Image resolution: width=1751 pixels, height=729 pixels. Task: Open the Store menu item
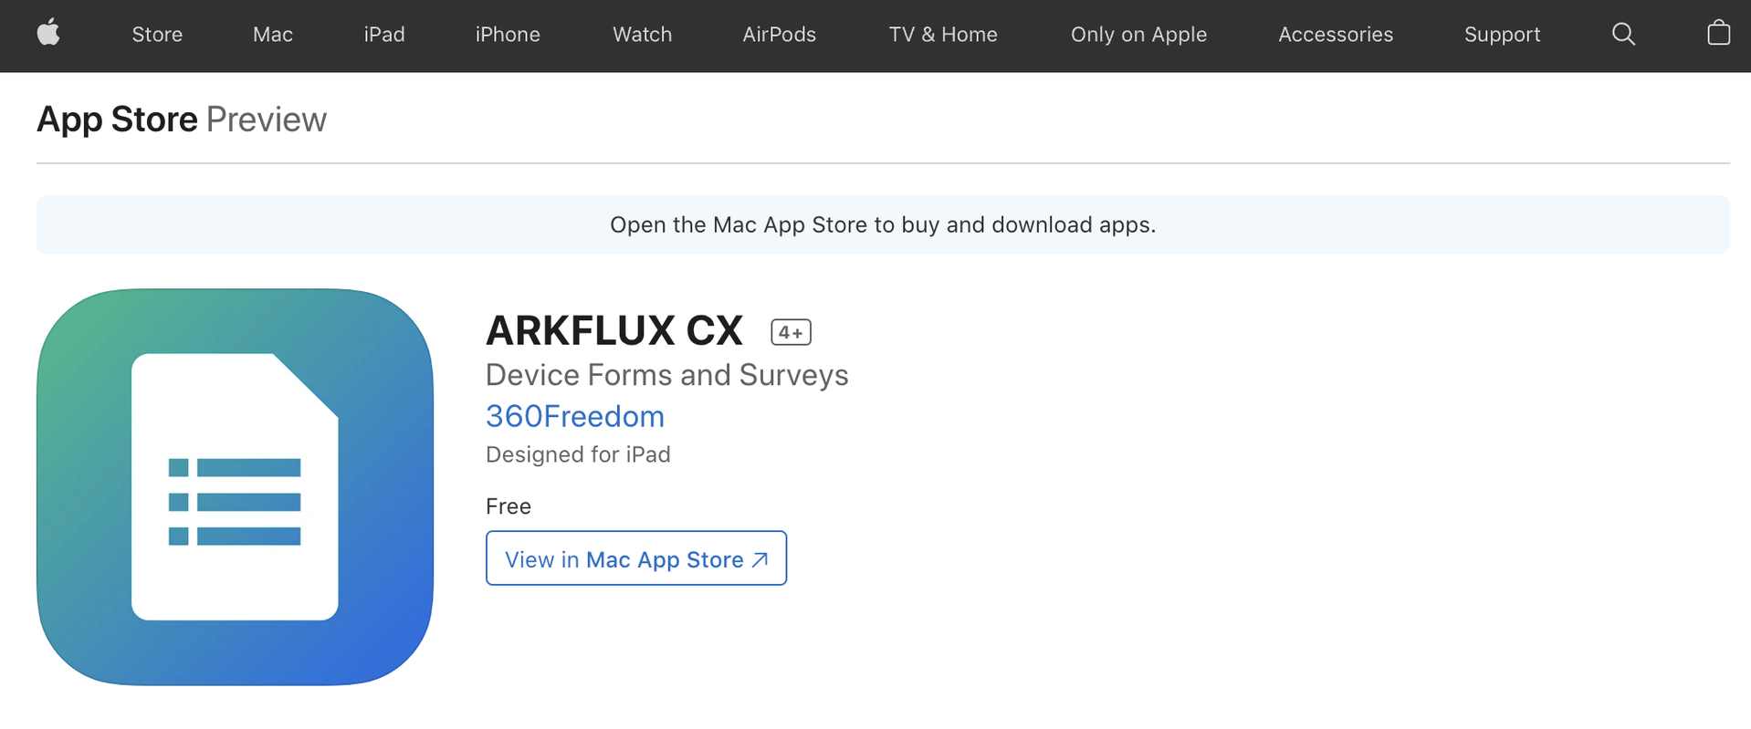coord(157,35)
